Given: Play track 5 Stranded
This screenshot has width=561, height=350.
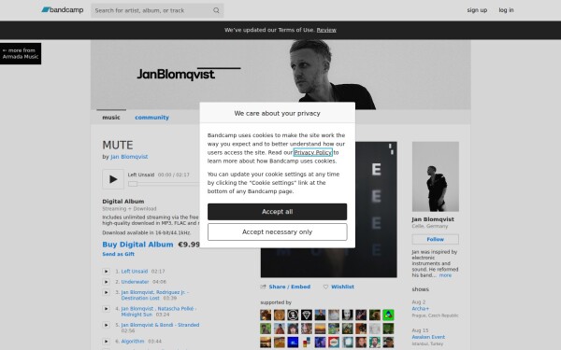Looking at the screenshot, I should pos(107,325).
